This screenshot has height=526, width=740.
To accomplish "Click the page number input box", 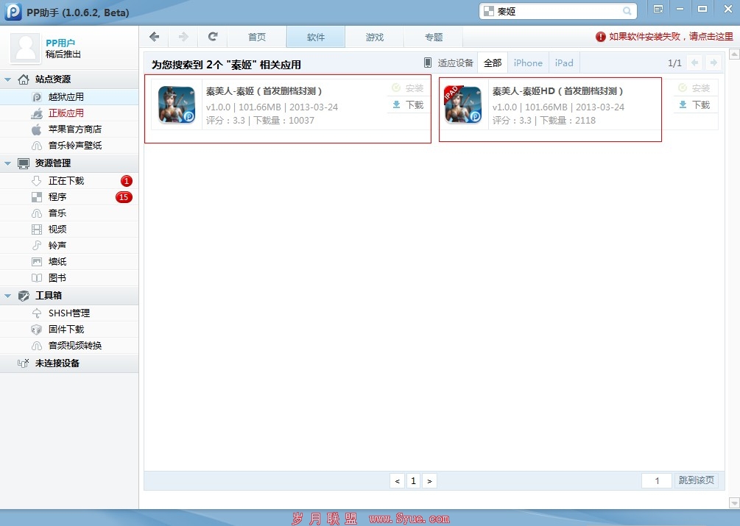I will (657, 480).
